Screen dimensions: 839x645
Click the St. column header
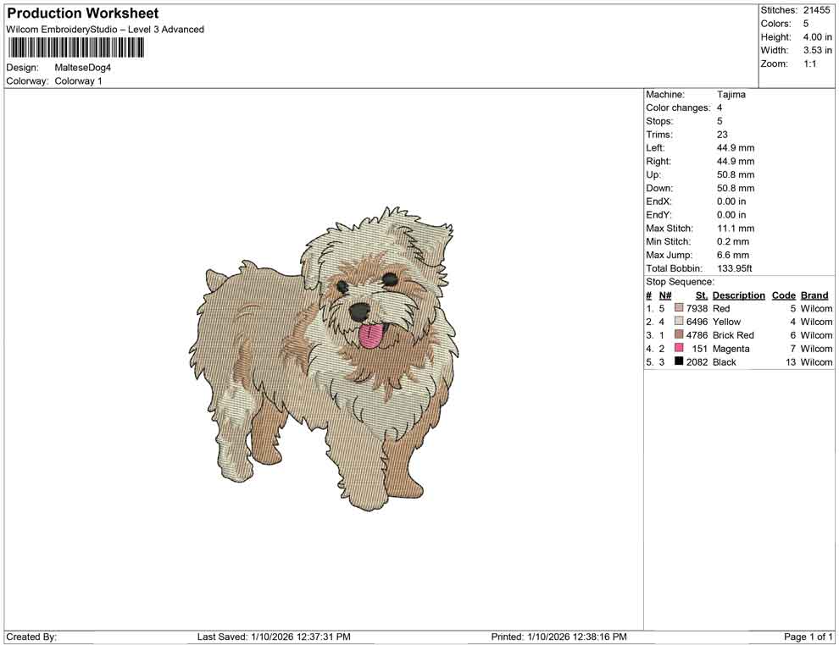[701, 295]
